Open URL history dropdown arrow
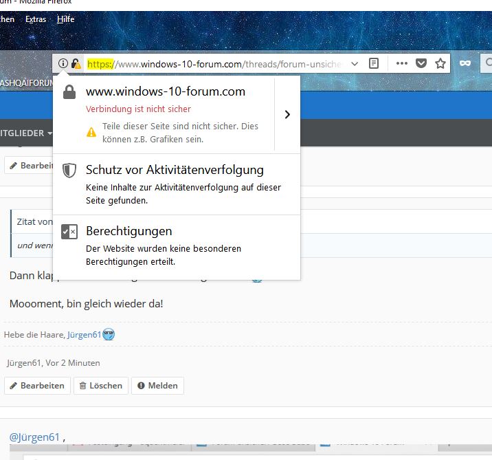Image resolution: width=492 pixels, height=460 pixels. (x=355, y=64)
